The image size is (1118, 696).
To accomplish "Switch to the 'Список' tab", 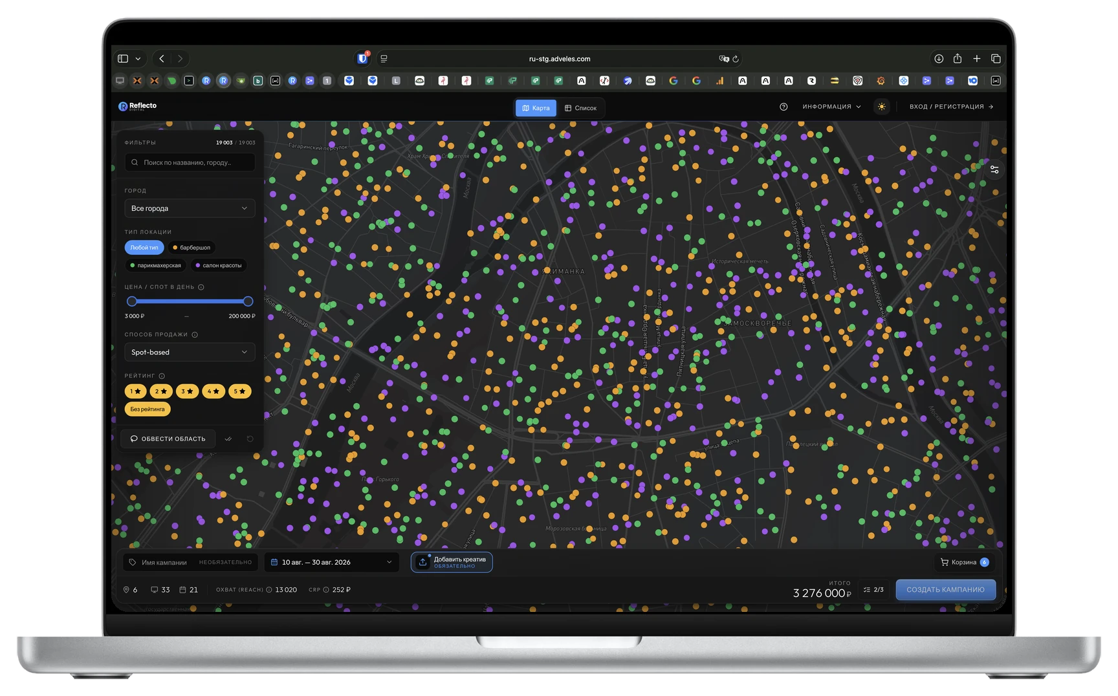I will click(580, 108).
